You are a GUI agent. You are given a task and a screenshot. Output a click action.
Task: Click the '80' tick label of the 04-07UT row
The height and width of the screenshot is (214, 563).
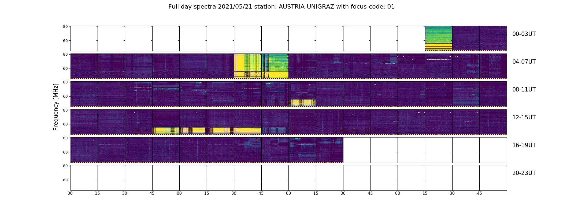[x=65, y=54]
